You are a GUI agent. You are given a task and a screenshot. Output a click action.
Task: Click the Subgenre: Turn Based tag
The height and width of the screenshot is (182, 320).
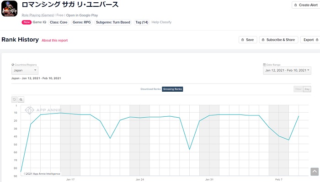[x=113, y=22]
